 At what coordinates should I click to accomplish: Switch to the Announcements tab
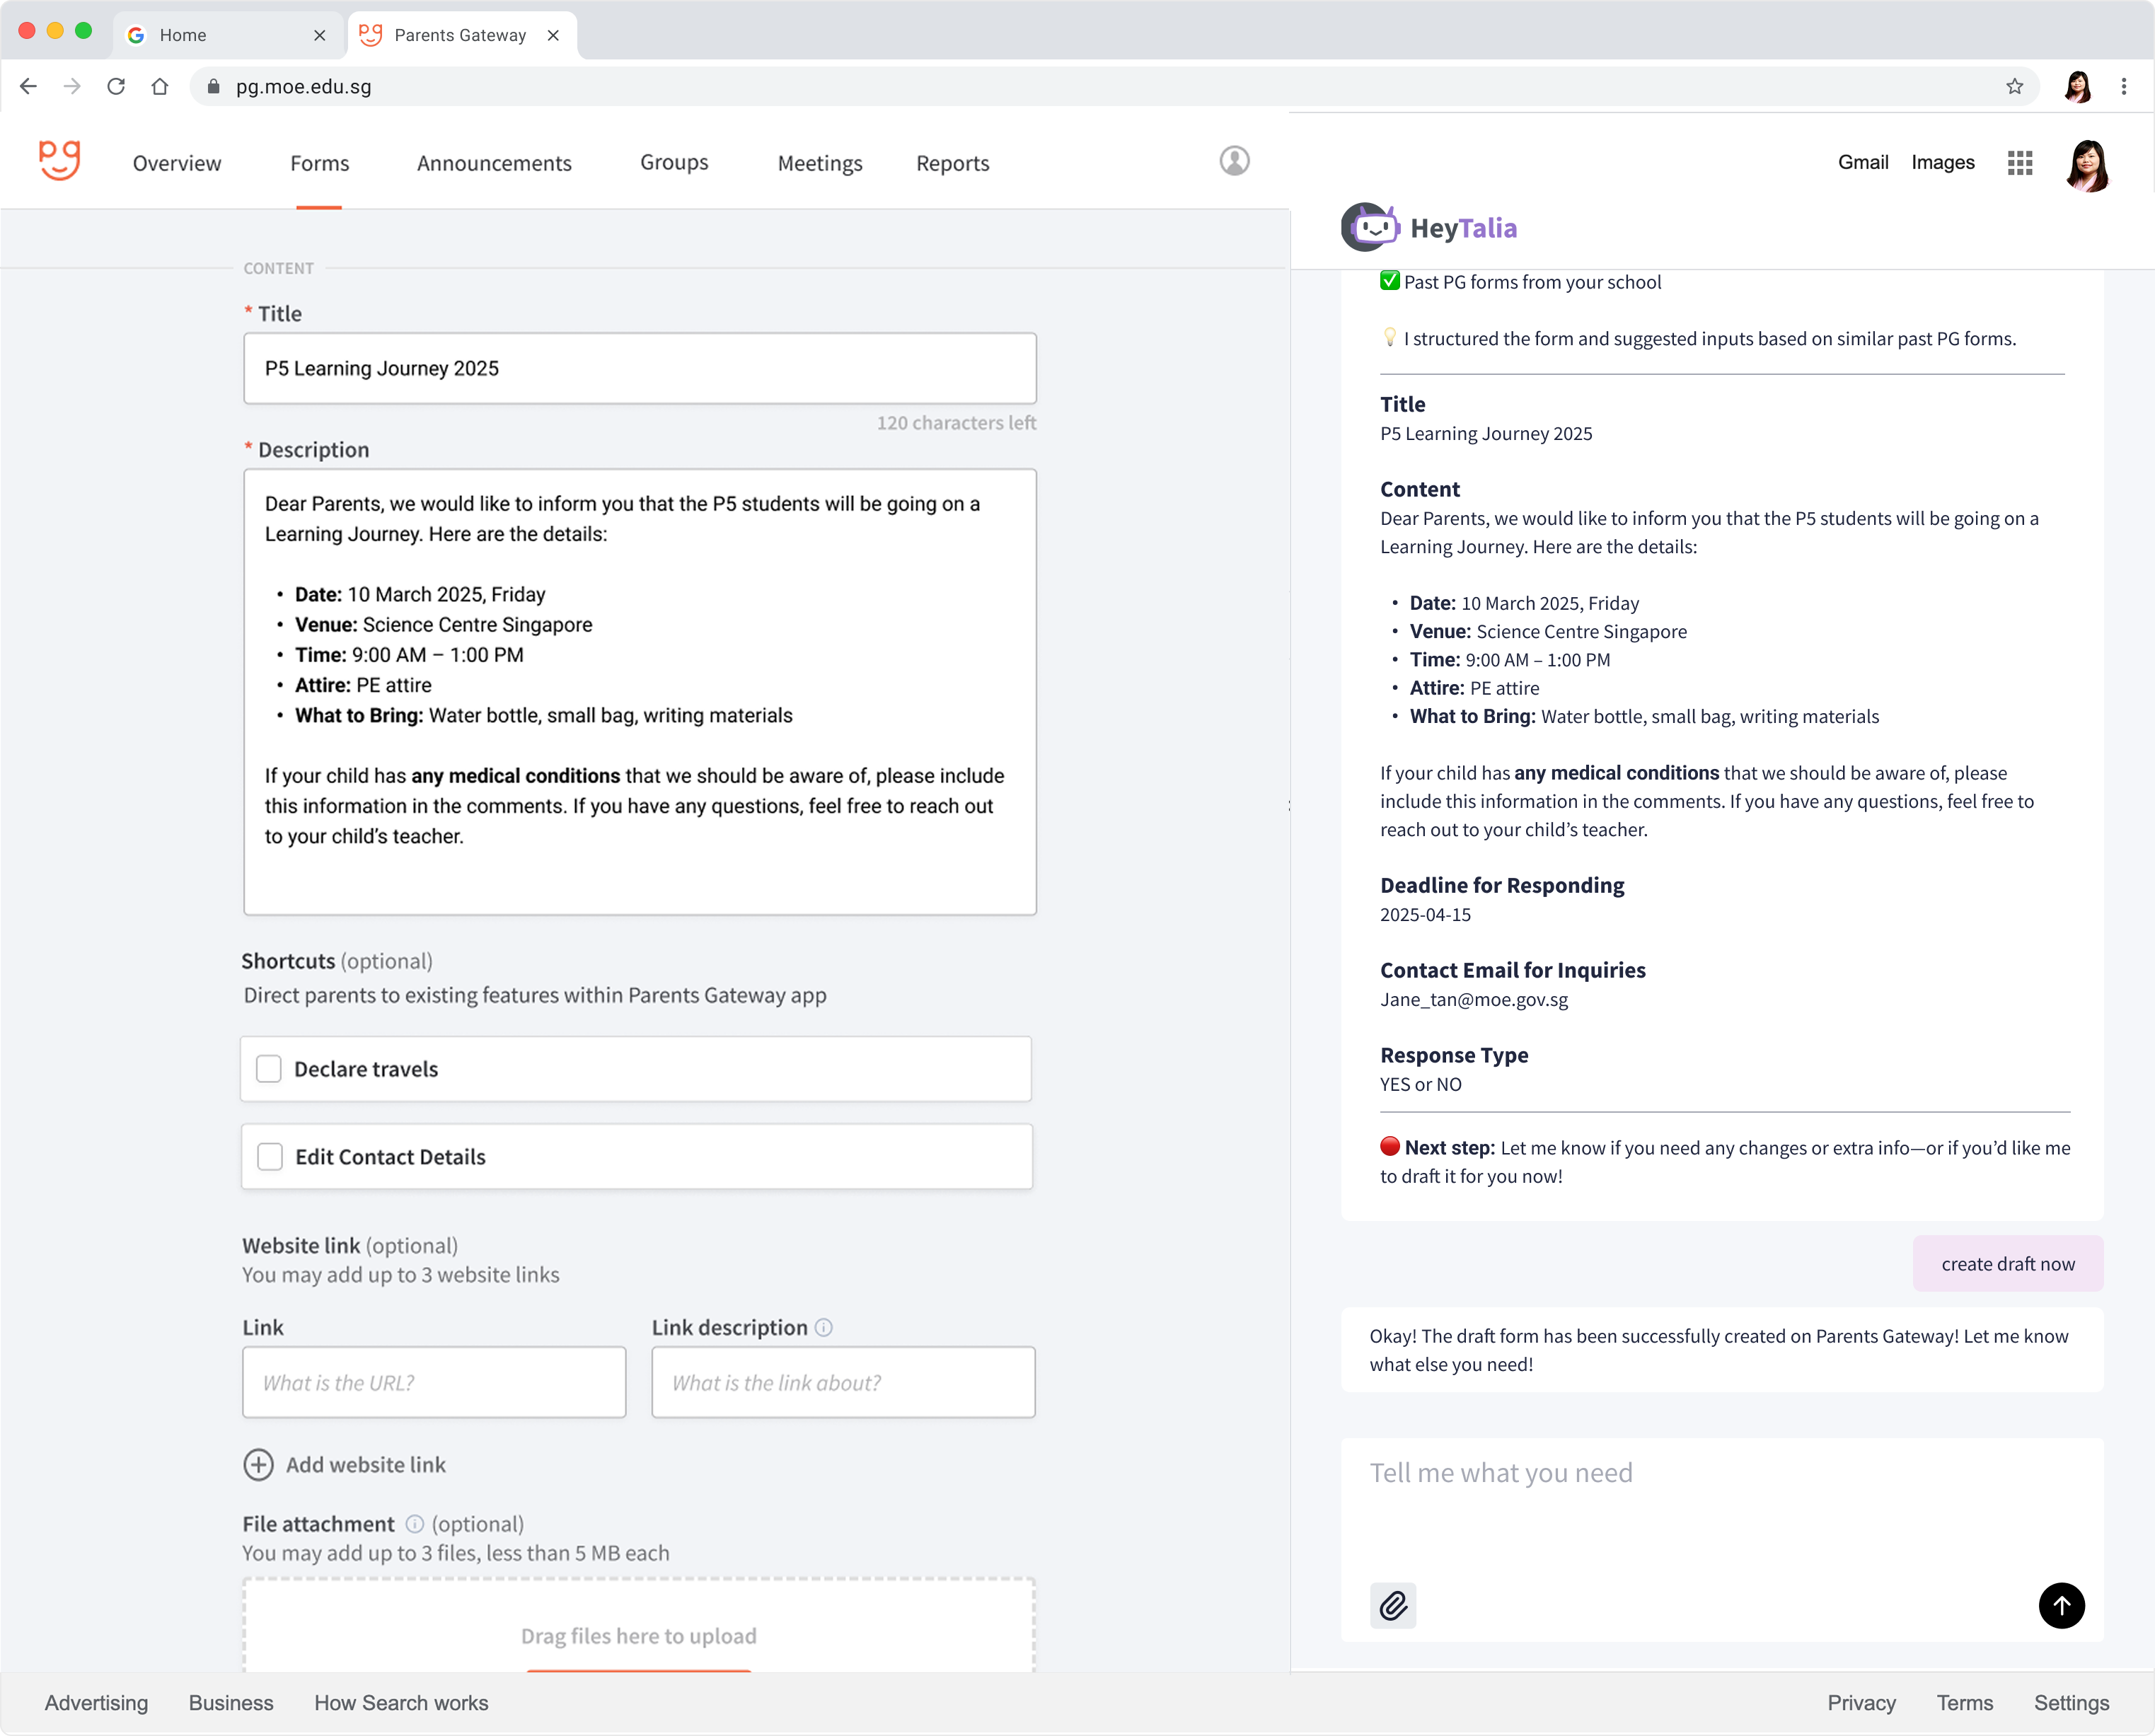pos(494,163)
